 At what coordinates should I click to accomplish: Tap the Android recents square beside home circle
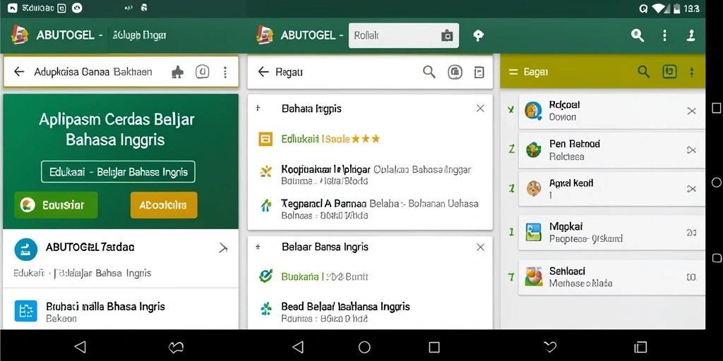pyautogui.click(x=434, y=347)
